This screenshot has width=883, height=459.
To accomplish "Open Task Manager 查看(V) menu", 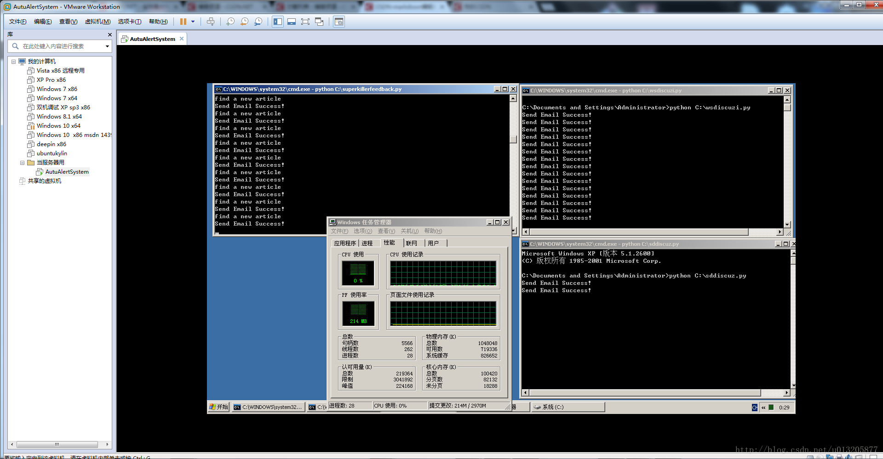I will coord(386,231).
